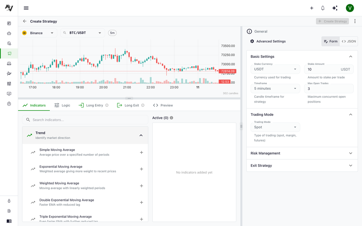Click the No indicators added yet text
The width and height of the screenshot is (362, 226).
pos(194,172)
